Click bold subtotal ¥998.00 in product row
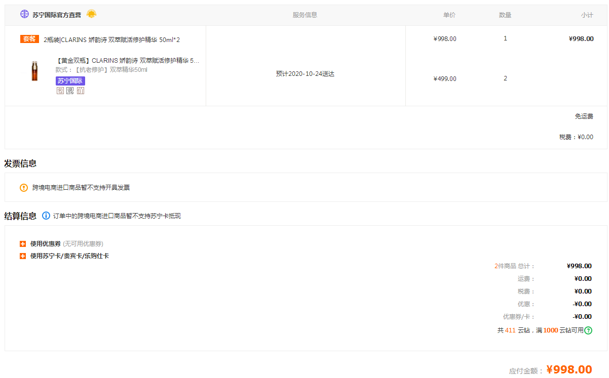Image resolution: width=609 pixels, height=378 pixels. coord(581,39)
